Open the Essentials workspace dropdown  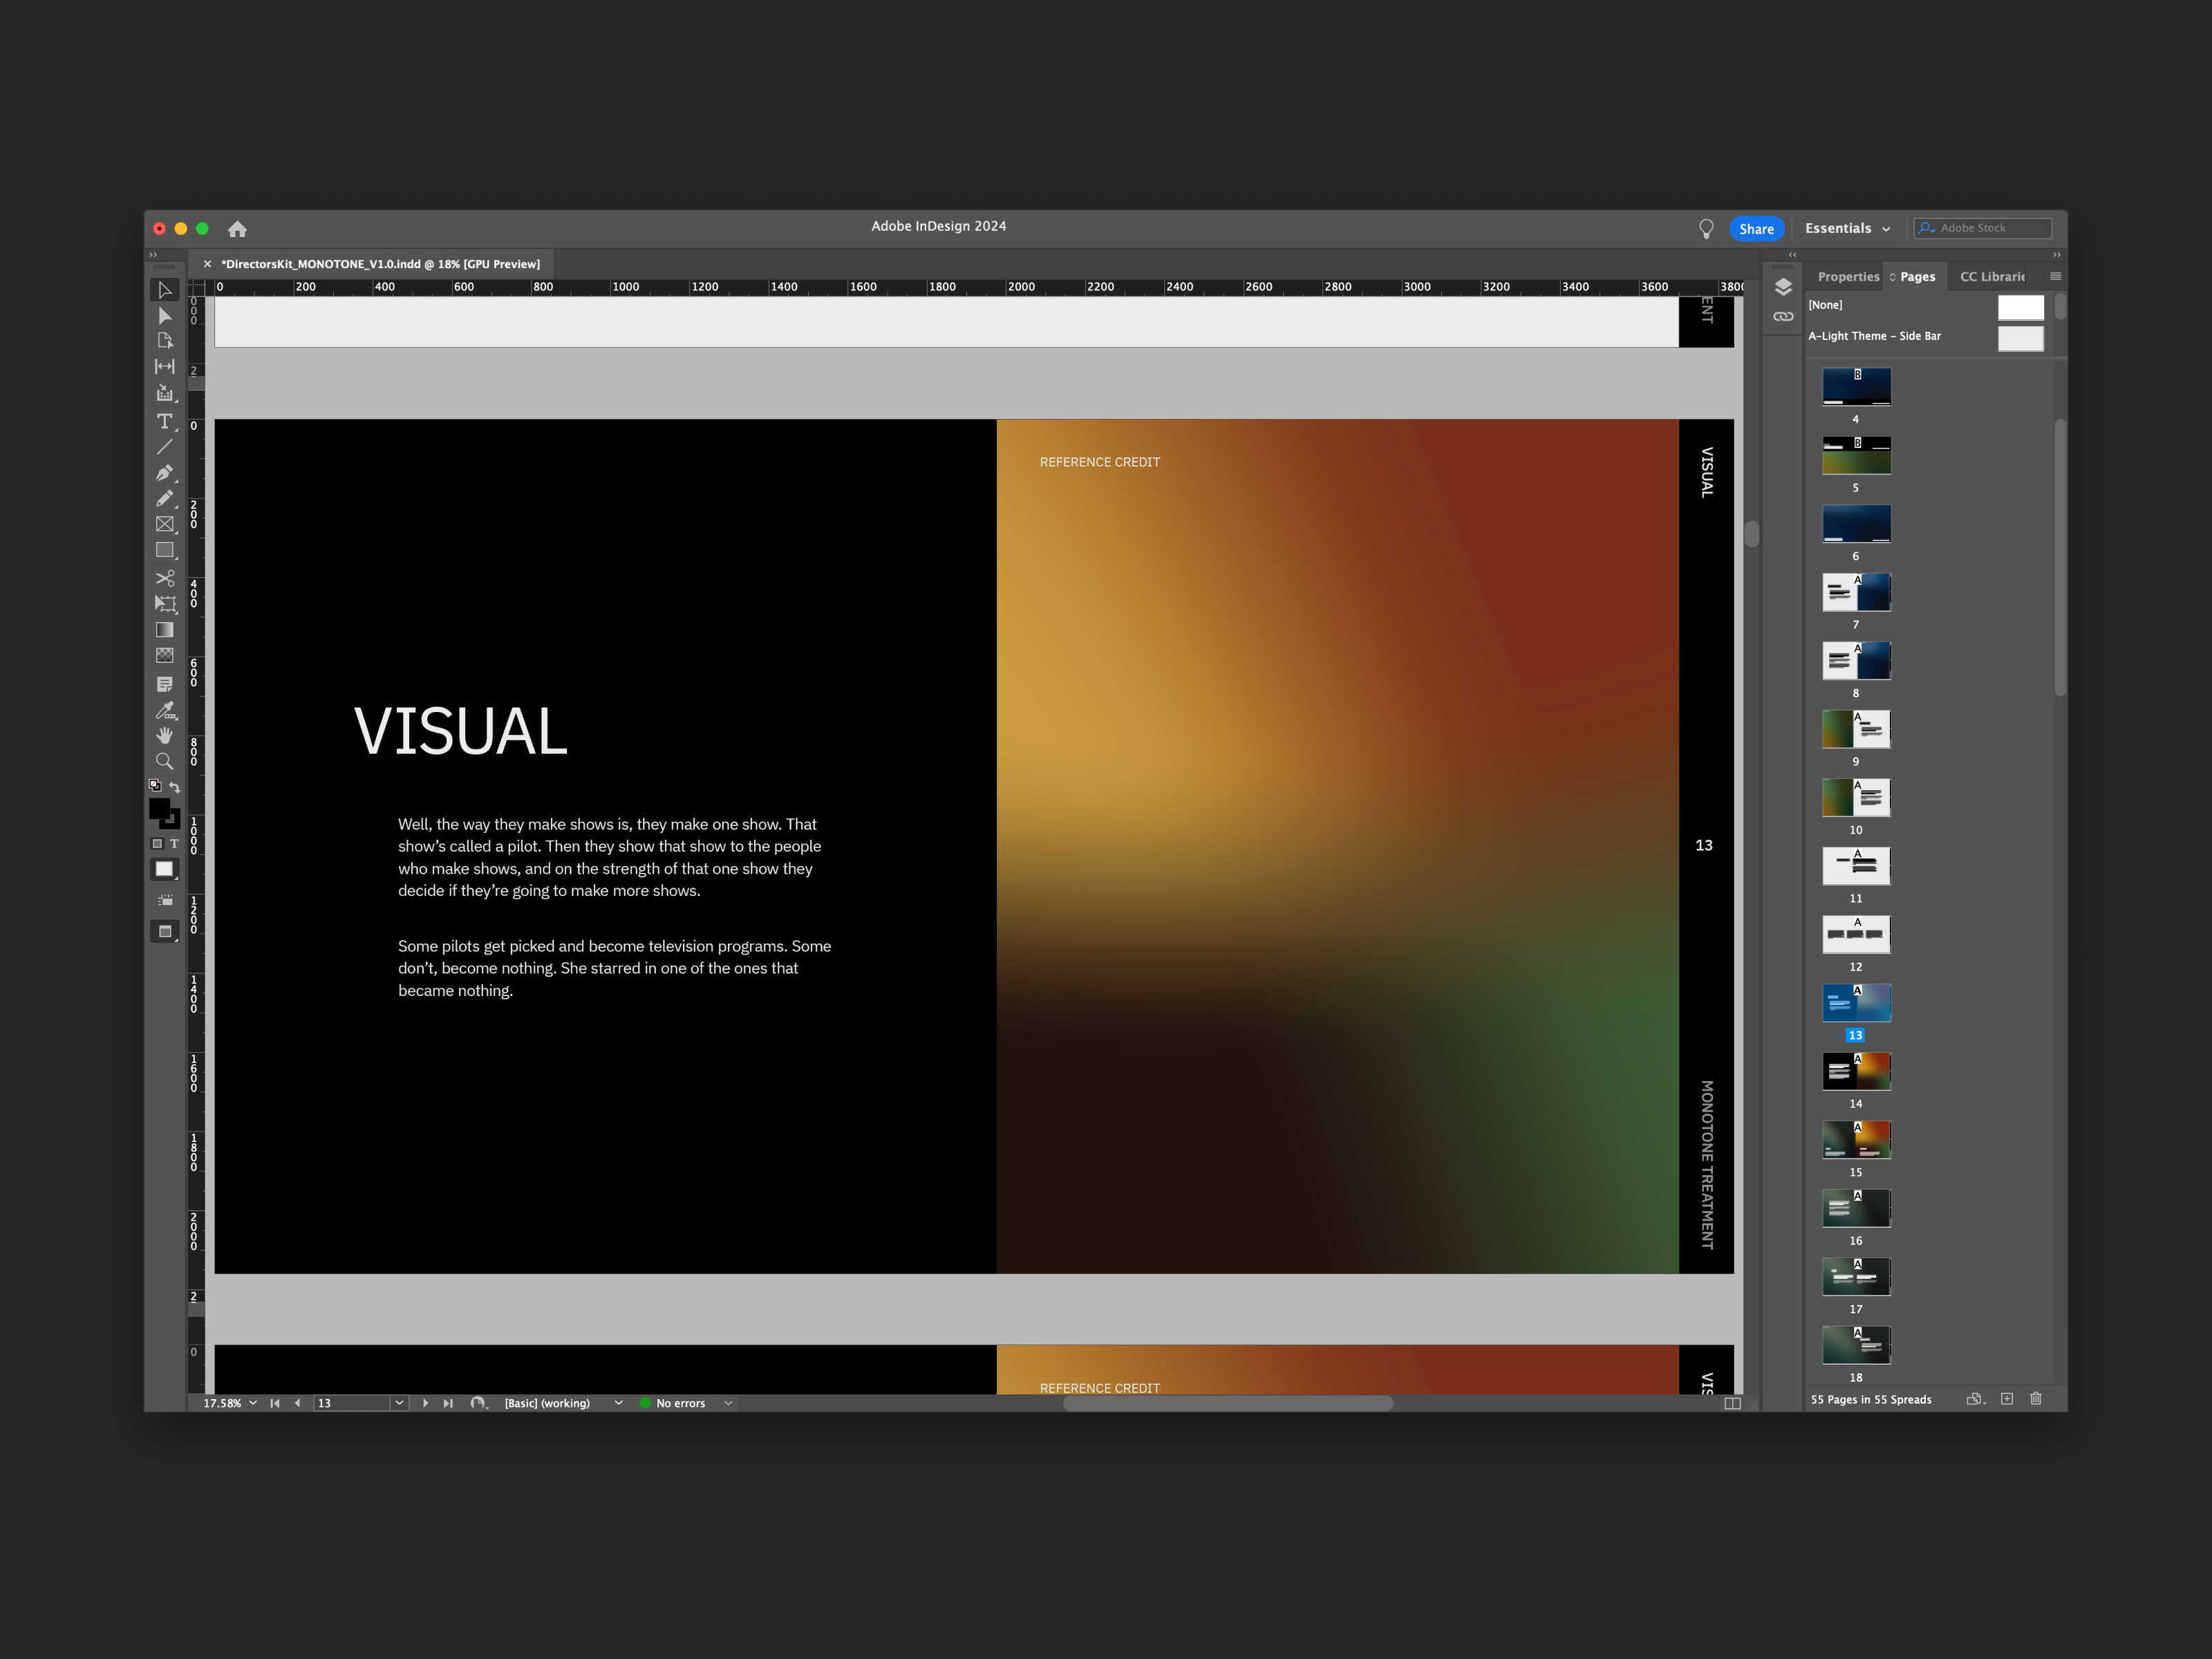point(1848,229)
